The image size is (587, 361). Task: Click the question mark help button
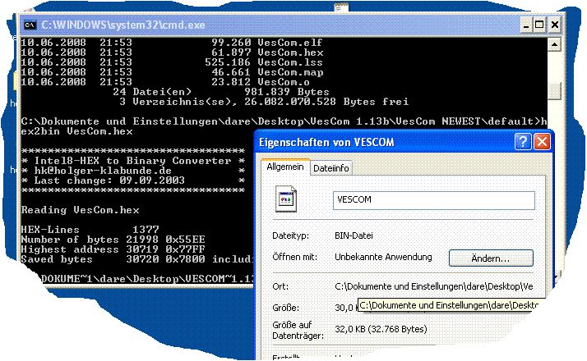523,142
